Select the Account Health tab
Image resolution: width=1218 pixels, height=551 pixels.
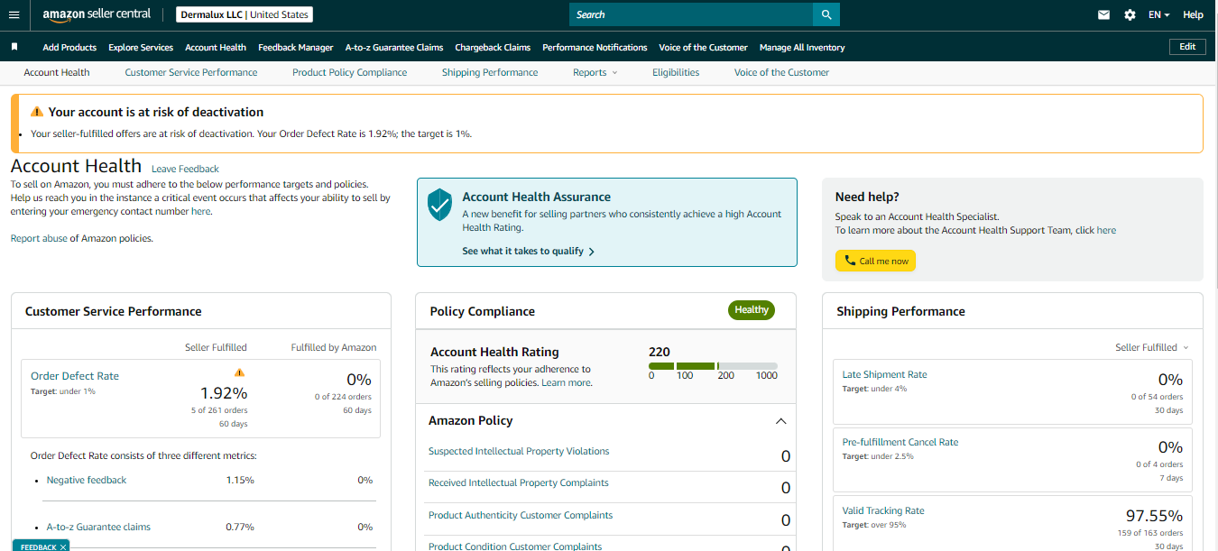coord(57,72)
